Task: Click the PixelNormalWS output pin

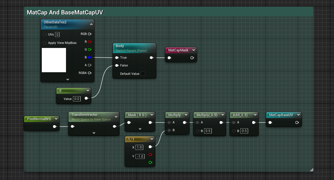Action: pyautogui.click(x=54, y=127)
